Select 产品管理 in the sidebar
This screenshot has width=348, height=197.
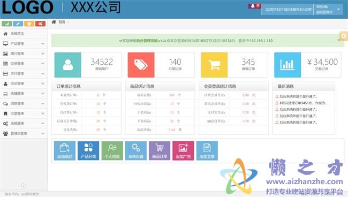(x=24, y=44)
